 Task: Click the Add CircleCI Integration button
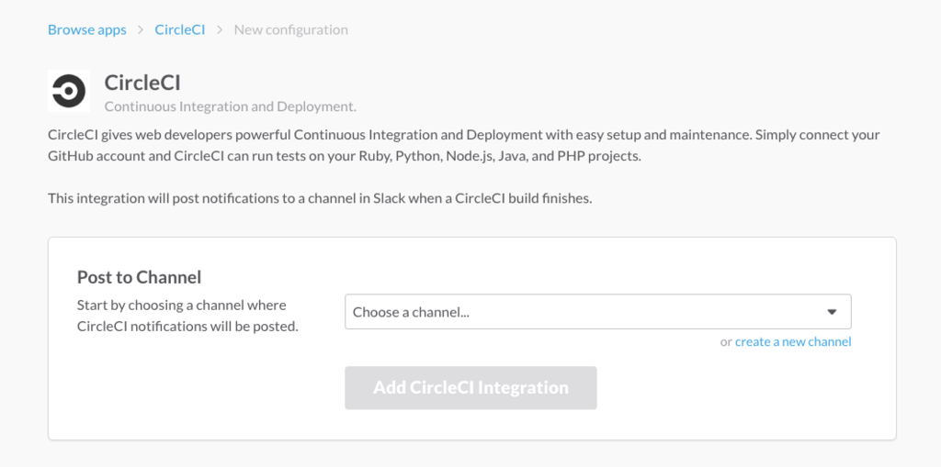pyautogui.click(x=470, y=388)
